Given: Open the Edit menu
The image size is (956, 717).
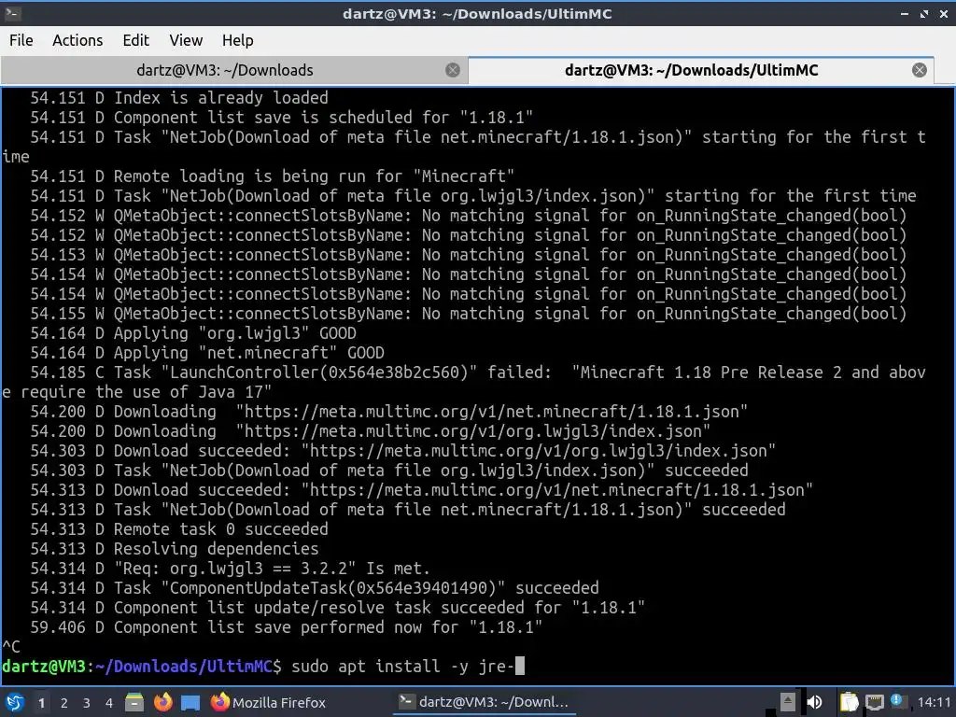Looking at the screenshot, I should (135, 40).
